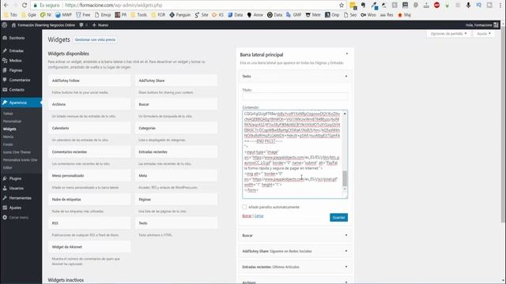Open the '+ Nuevo' admin bar menu
The height and width of the screenshot is (284, 506).
(100, 24)
